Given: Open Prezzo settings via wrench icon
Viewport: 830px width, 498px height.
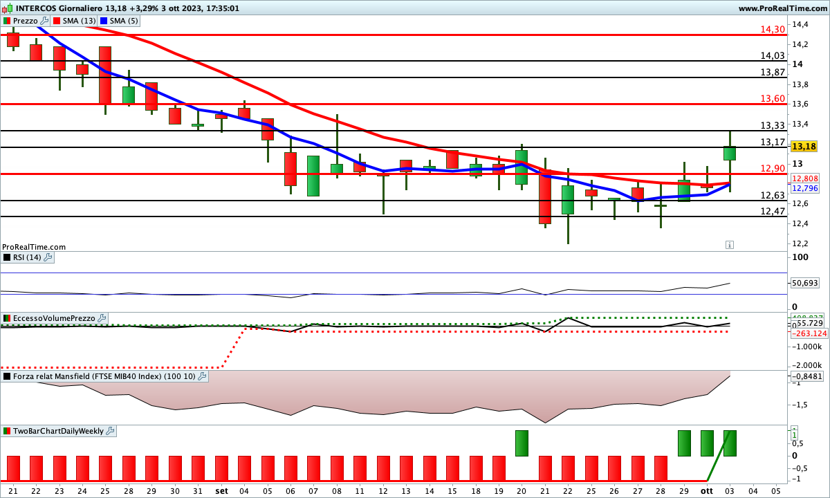Looking at the screenshot, I should tap(45, 21).
